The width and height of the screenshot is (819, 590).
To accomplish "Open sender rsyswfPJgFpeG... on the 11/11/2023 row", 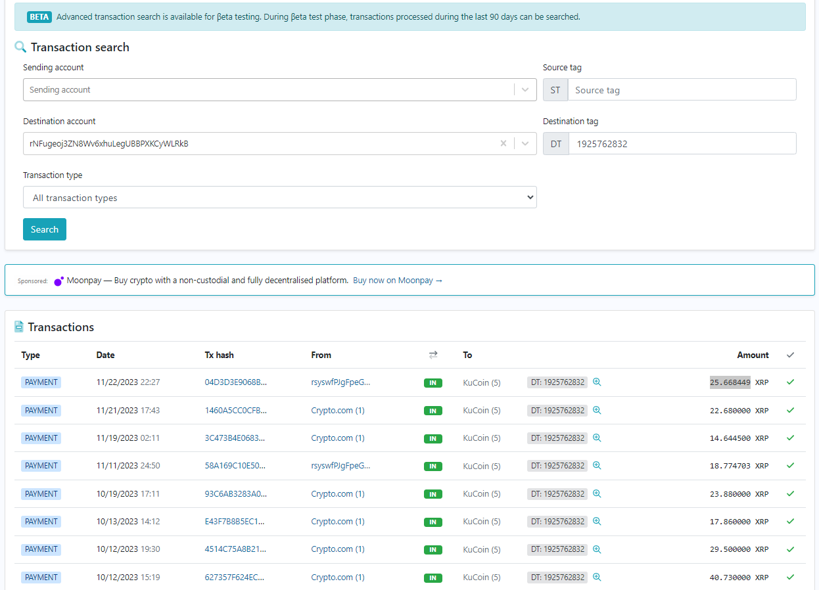I will coord(341,466).
